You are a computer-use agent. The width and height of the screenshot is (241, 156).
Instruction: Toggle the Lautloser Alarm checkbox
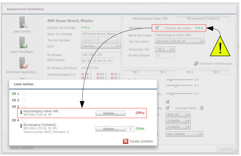tap(201, 108)
